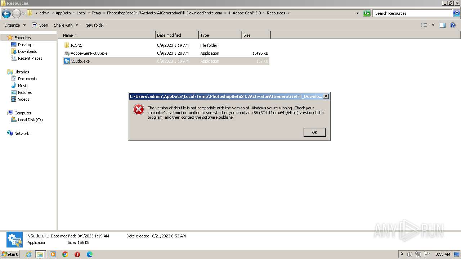Click the AppData breadcrumb segment
The height and width of the screenshot is (259, 461).
click(63, 13)
